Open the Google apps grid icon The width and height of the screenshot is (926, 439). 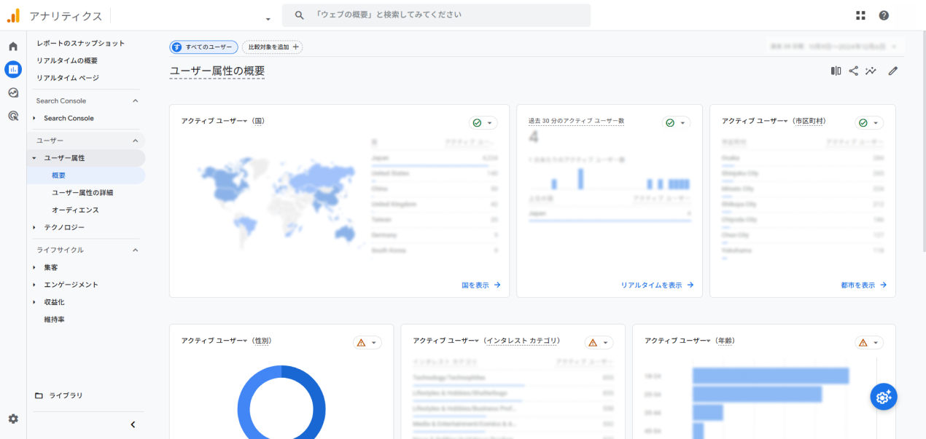pos(860,15)
